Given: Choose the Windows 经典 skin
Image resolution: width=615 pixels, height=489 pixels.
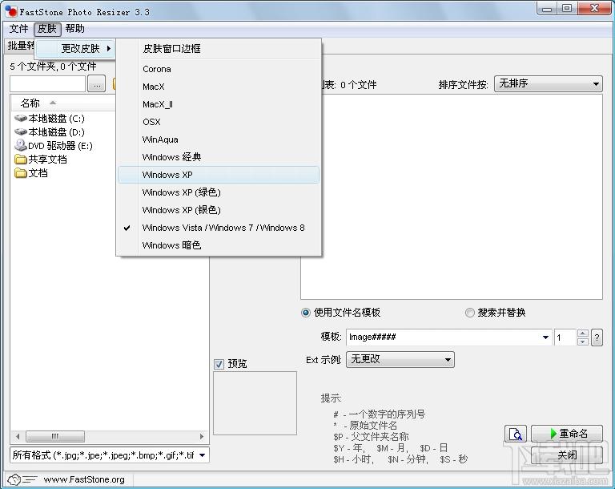Looking at the screenshot, I should click(219, 157).
